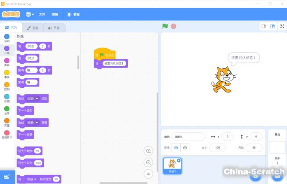Click the green flag to run the project
This screenshot has width=287, height=184.
[165, 26]
